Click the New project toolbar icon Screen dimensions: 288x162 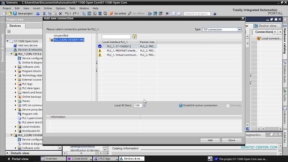tap(5, 13)
